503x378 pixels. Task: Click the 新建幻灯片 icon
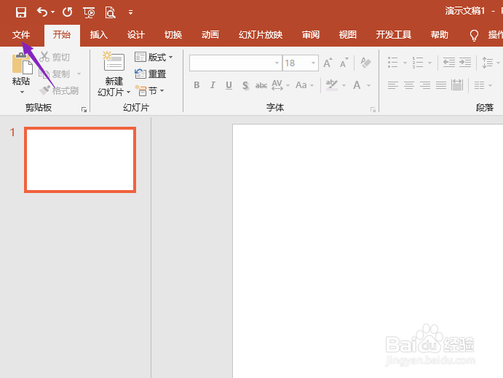[114, 62]
